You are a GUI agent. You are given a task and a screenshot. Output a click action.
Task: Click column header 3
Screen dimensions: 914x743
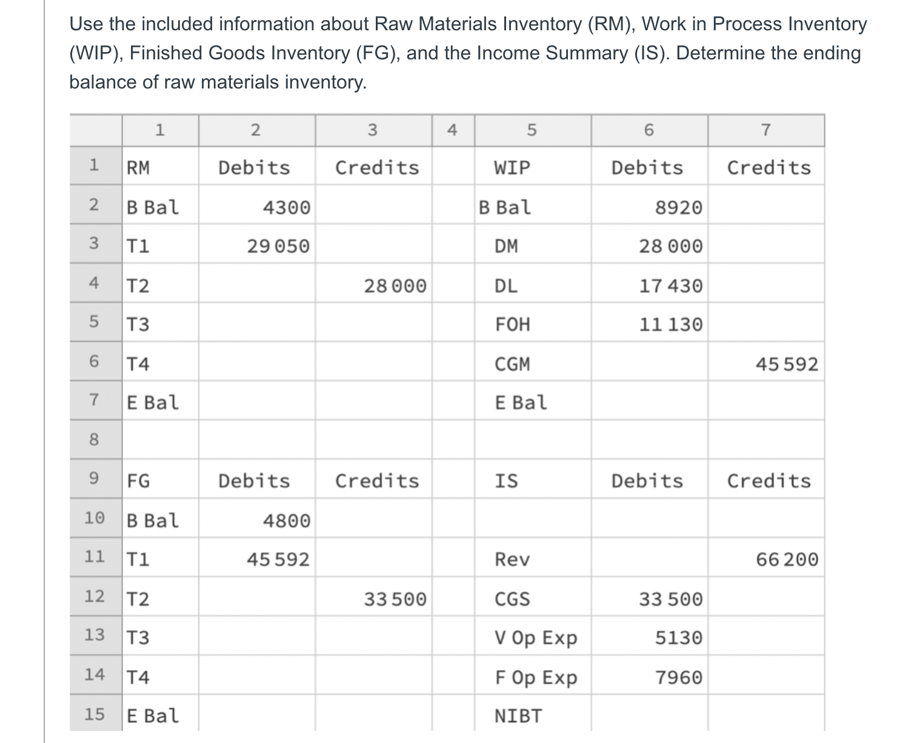click(x=374, y=130)
